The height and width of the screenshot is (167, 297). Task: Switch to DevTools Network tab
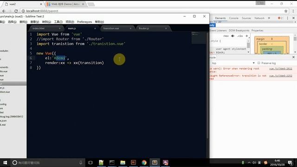click(x=259, y=18)
